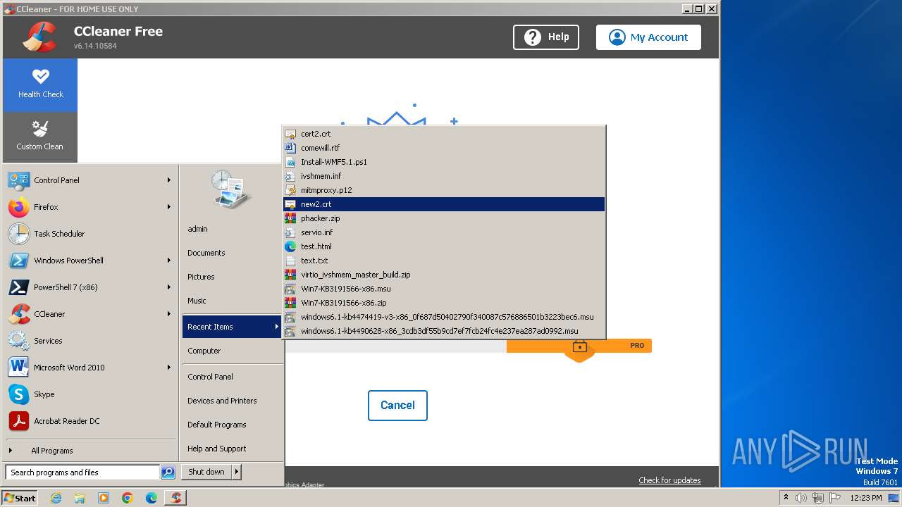Viewport: 902px width, 507px height.
Task: Open Windows Media Player from taskbar
Action: pos(104,498)
